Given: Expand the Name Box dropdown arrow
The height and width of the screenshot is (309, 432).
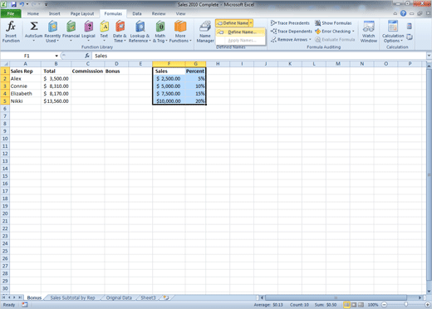Looking at the screenshot, I should [56, 56].
